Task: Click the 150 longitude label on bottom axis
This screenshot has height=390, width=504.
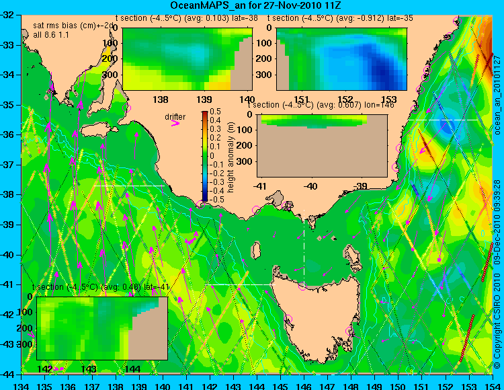Action: tap(398, 385)
